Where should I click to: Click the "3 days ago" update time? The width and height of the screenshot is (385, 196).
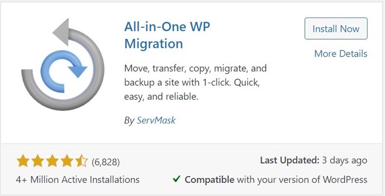tap(345, 161)
